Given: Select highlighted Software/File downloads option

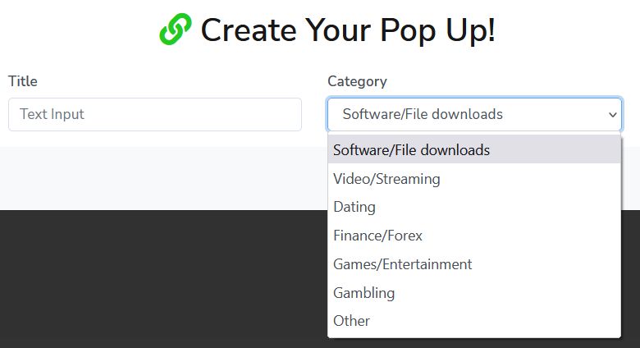Looking at the screenshot, I should click(411, 150).
